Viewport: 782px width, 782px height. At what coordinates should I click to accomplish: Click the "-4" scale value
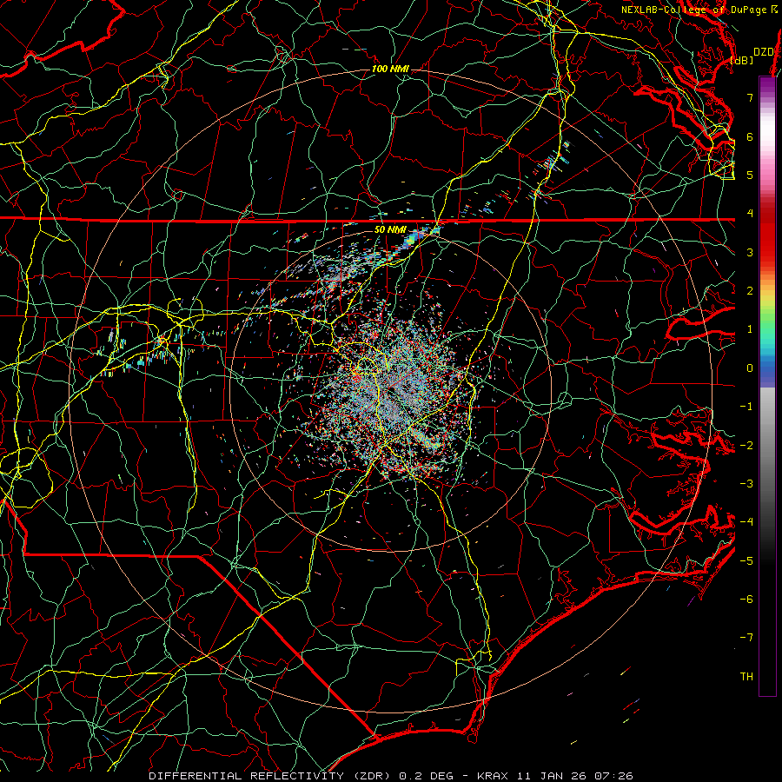coord(746,522)
